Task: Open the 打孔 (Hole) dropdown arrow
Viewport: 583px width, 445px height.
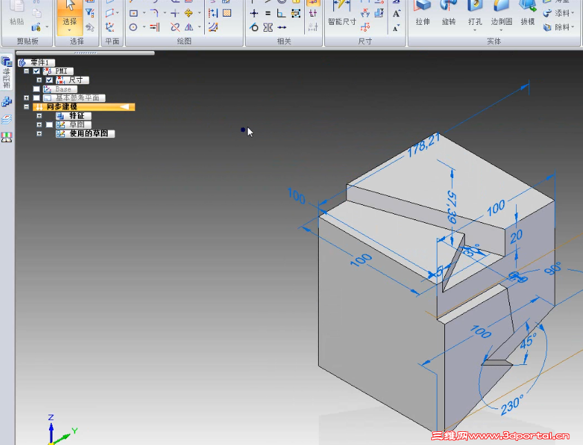Action: tap(475, 30)
